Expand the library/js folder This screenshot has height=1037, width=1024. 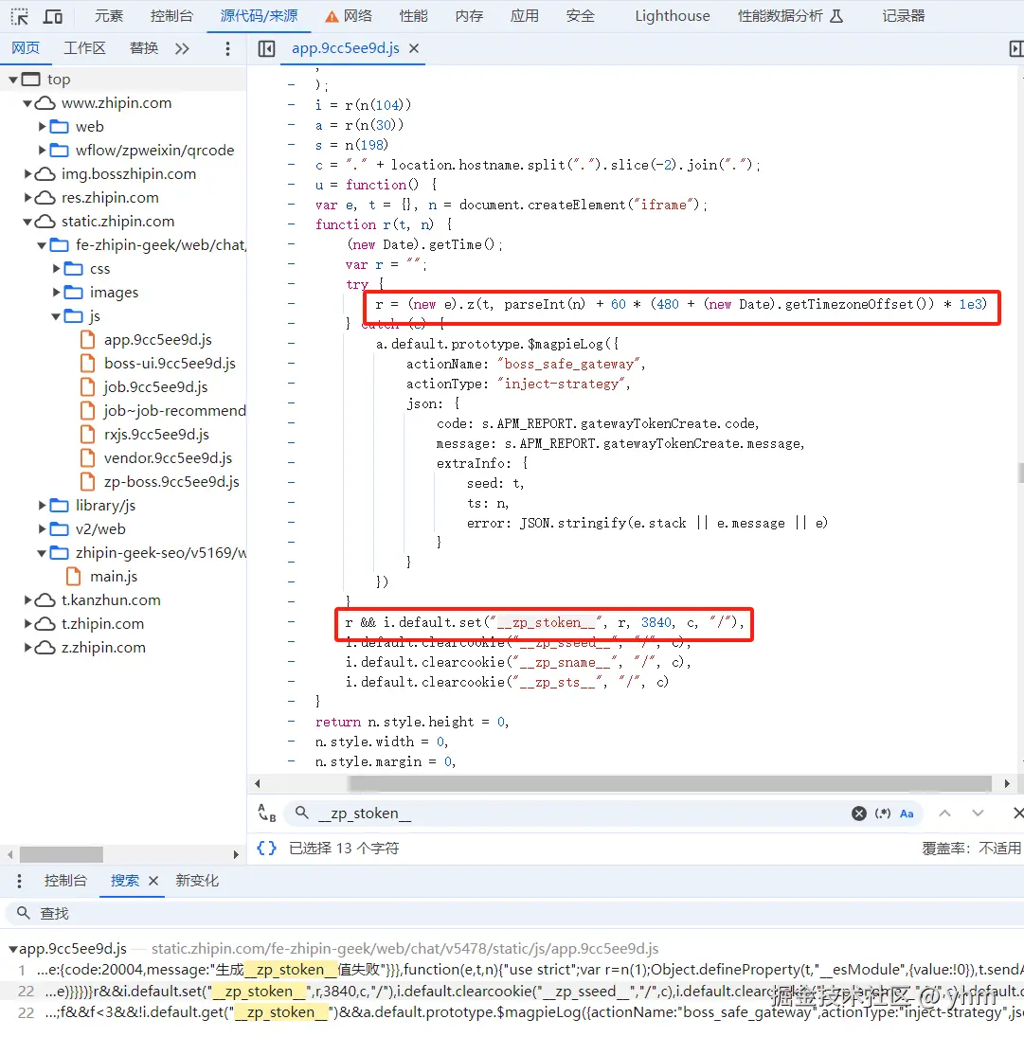point(42,506)
